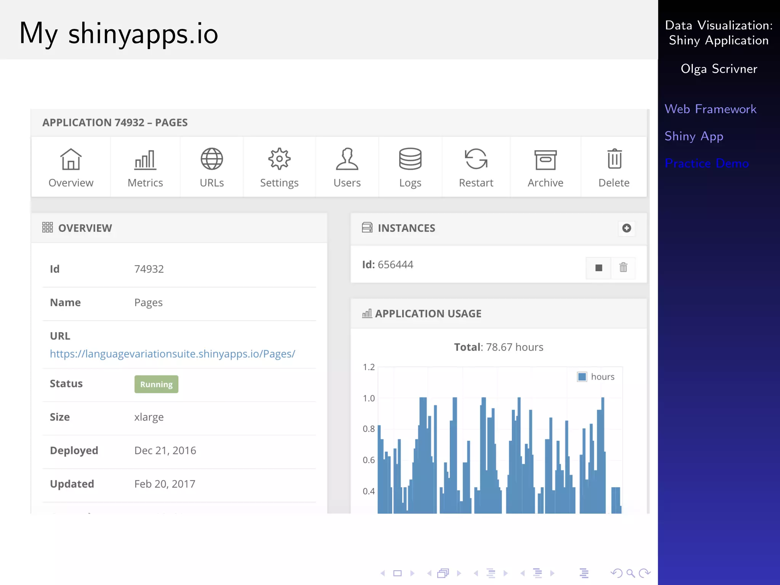The width and height of the screenshot is (780, 585).
Task: Go to next slide with the right arrow
Action: [x=412, y=573]
